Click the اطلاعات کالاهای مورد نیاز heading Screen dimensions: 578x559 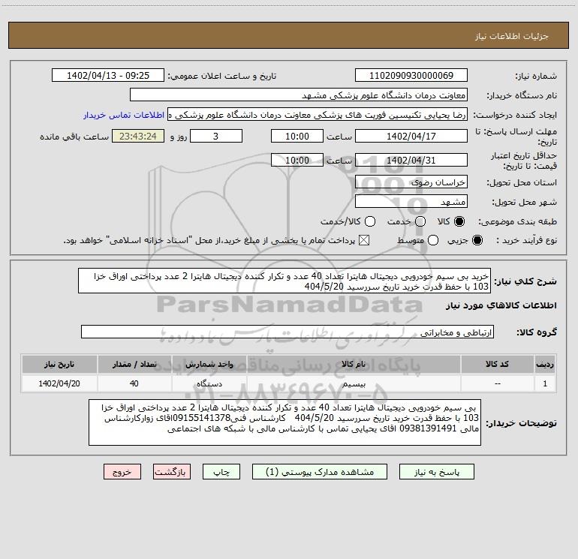point(501,305)
